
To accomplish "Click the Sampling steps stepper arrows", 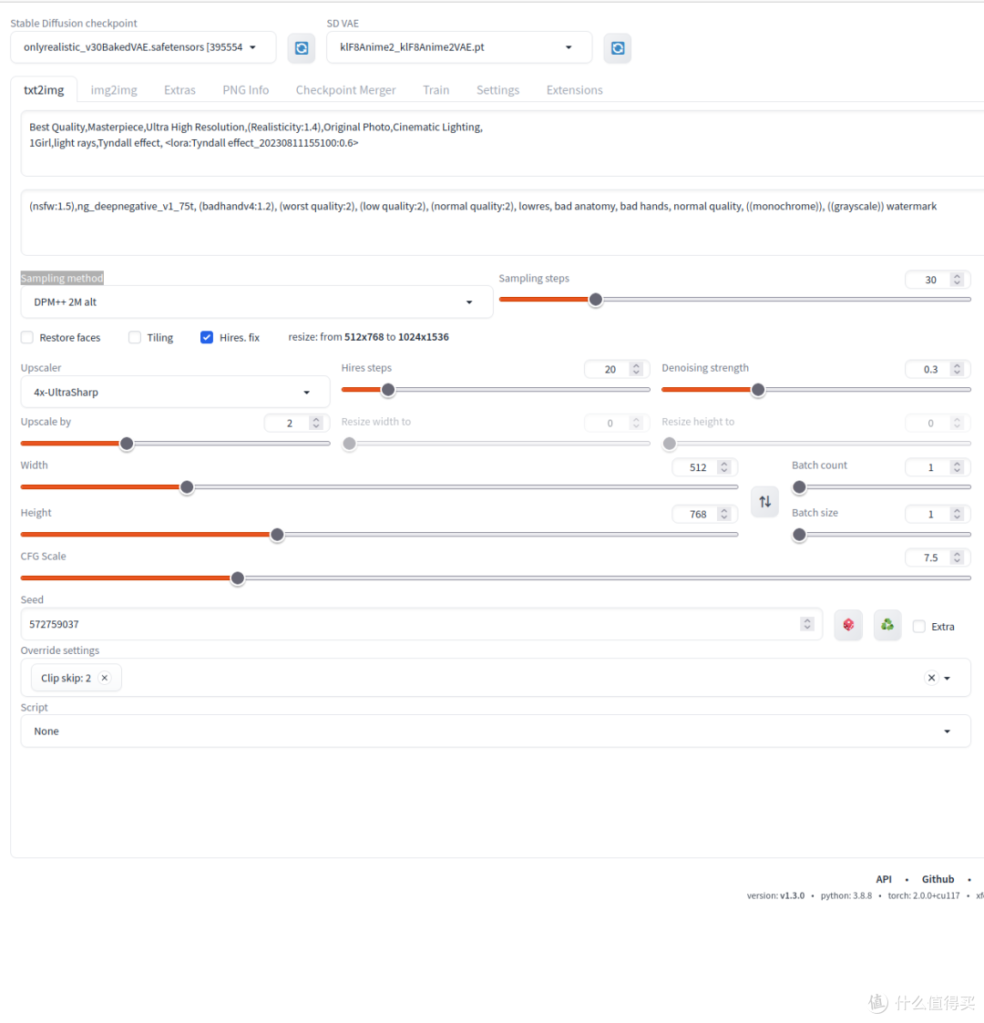I will pyautogui.click(x=957, y=280).
